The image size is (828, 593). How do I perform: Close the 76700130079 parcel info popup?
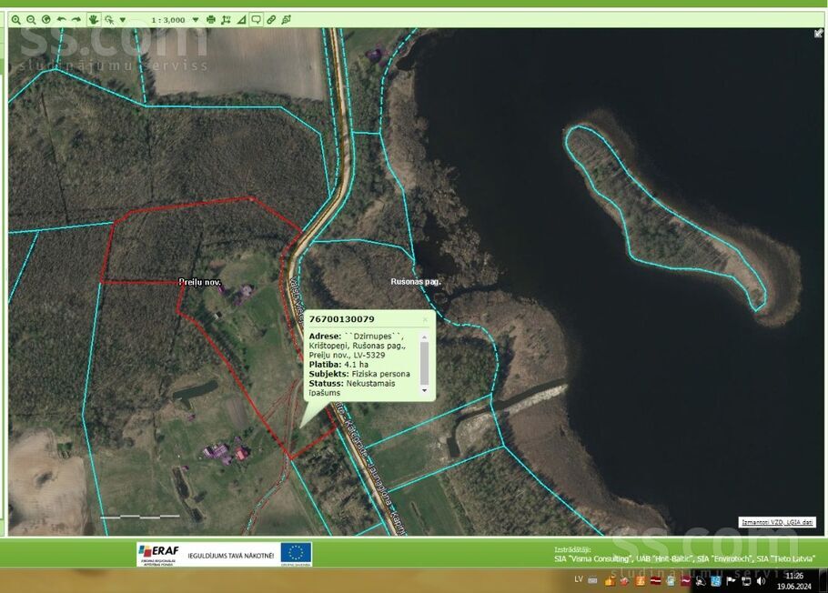coord(424,319)
